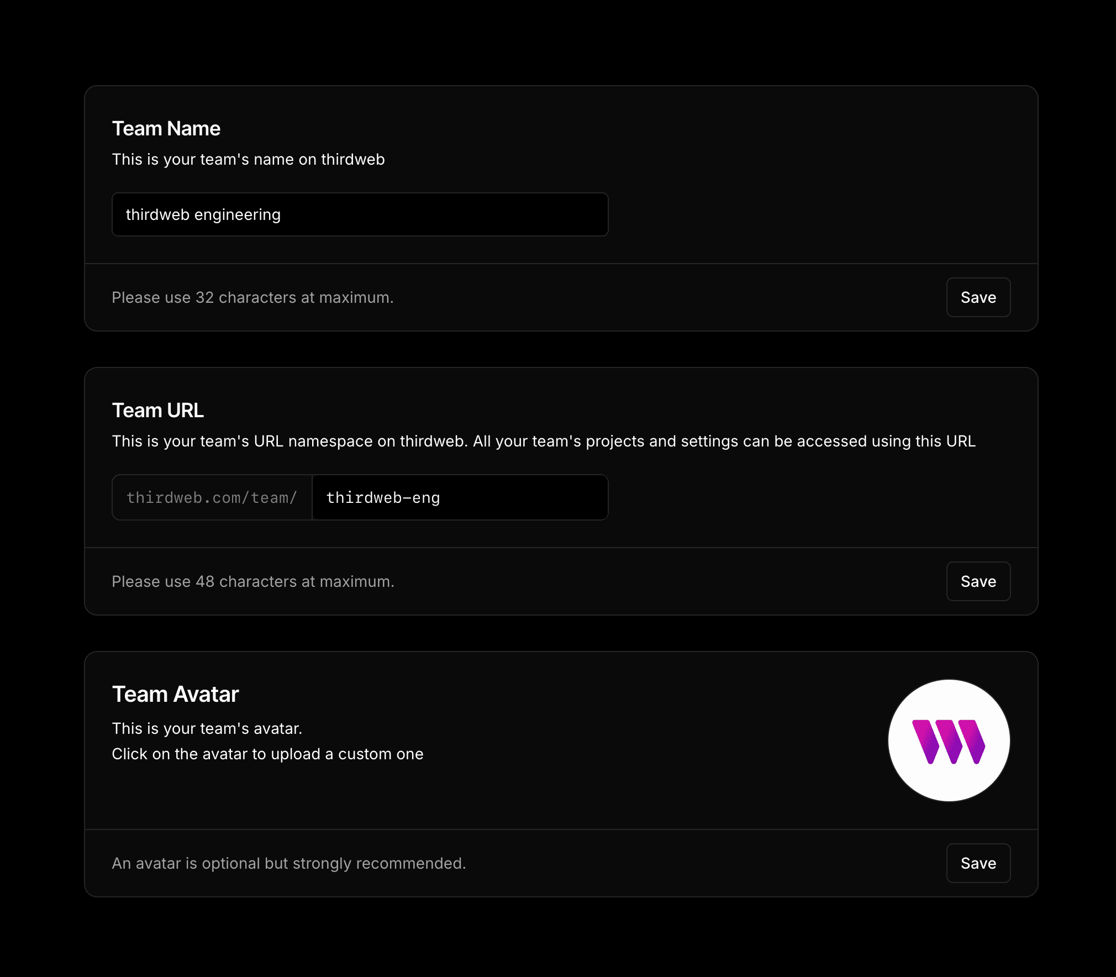The width and height of the screenshot is (1116, 977).
Task: Save the Team Avatar change
Action: (978, 863)
